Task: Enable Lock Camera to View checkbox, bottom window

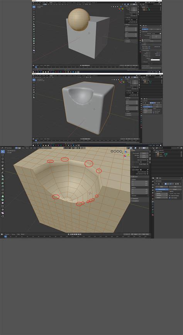Action: coord(147,174)
